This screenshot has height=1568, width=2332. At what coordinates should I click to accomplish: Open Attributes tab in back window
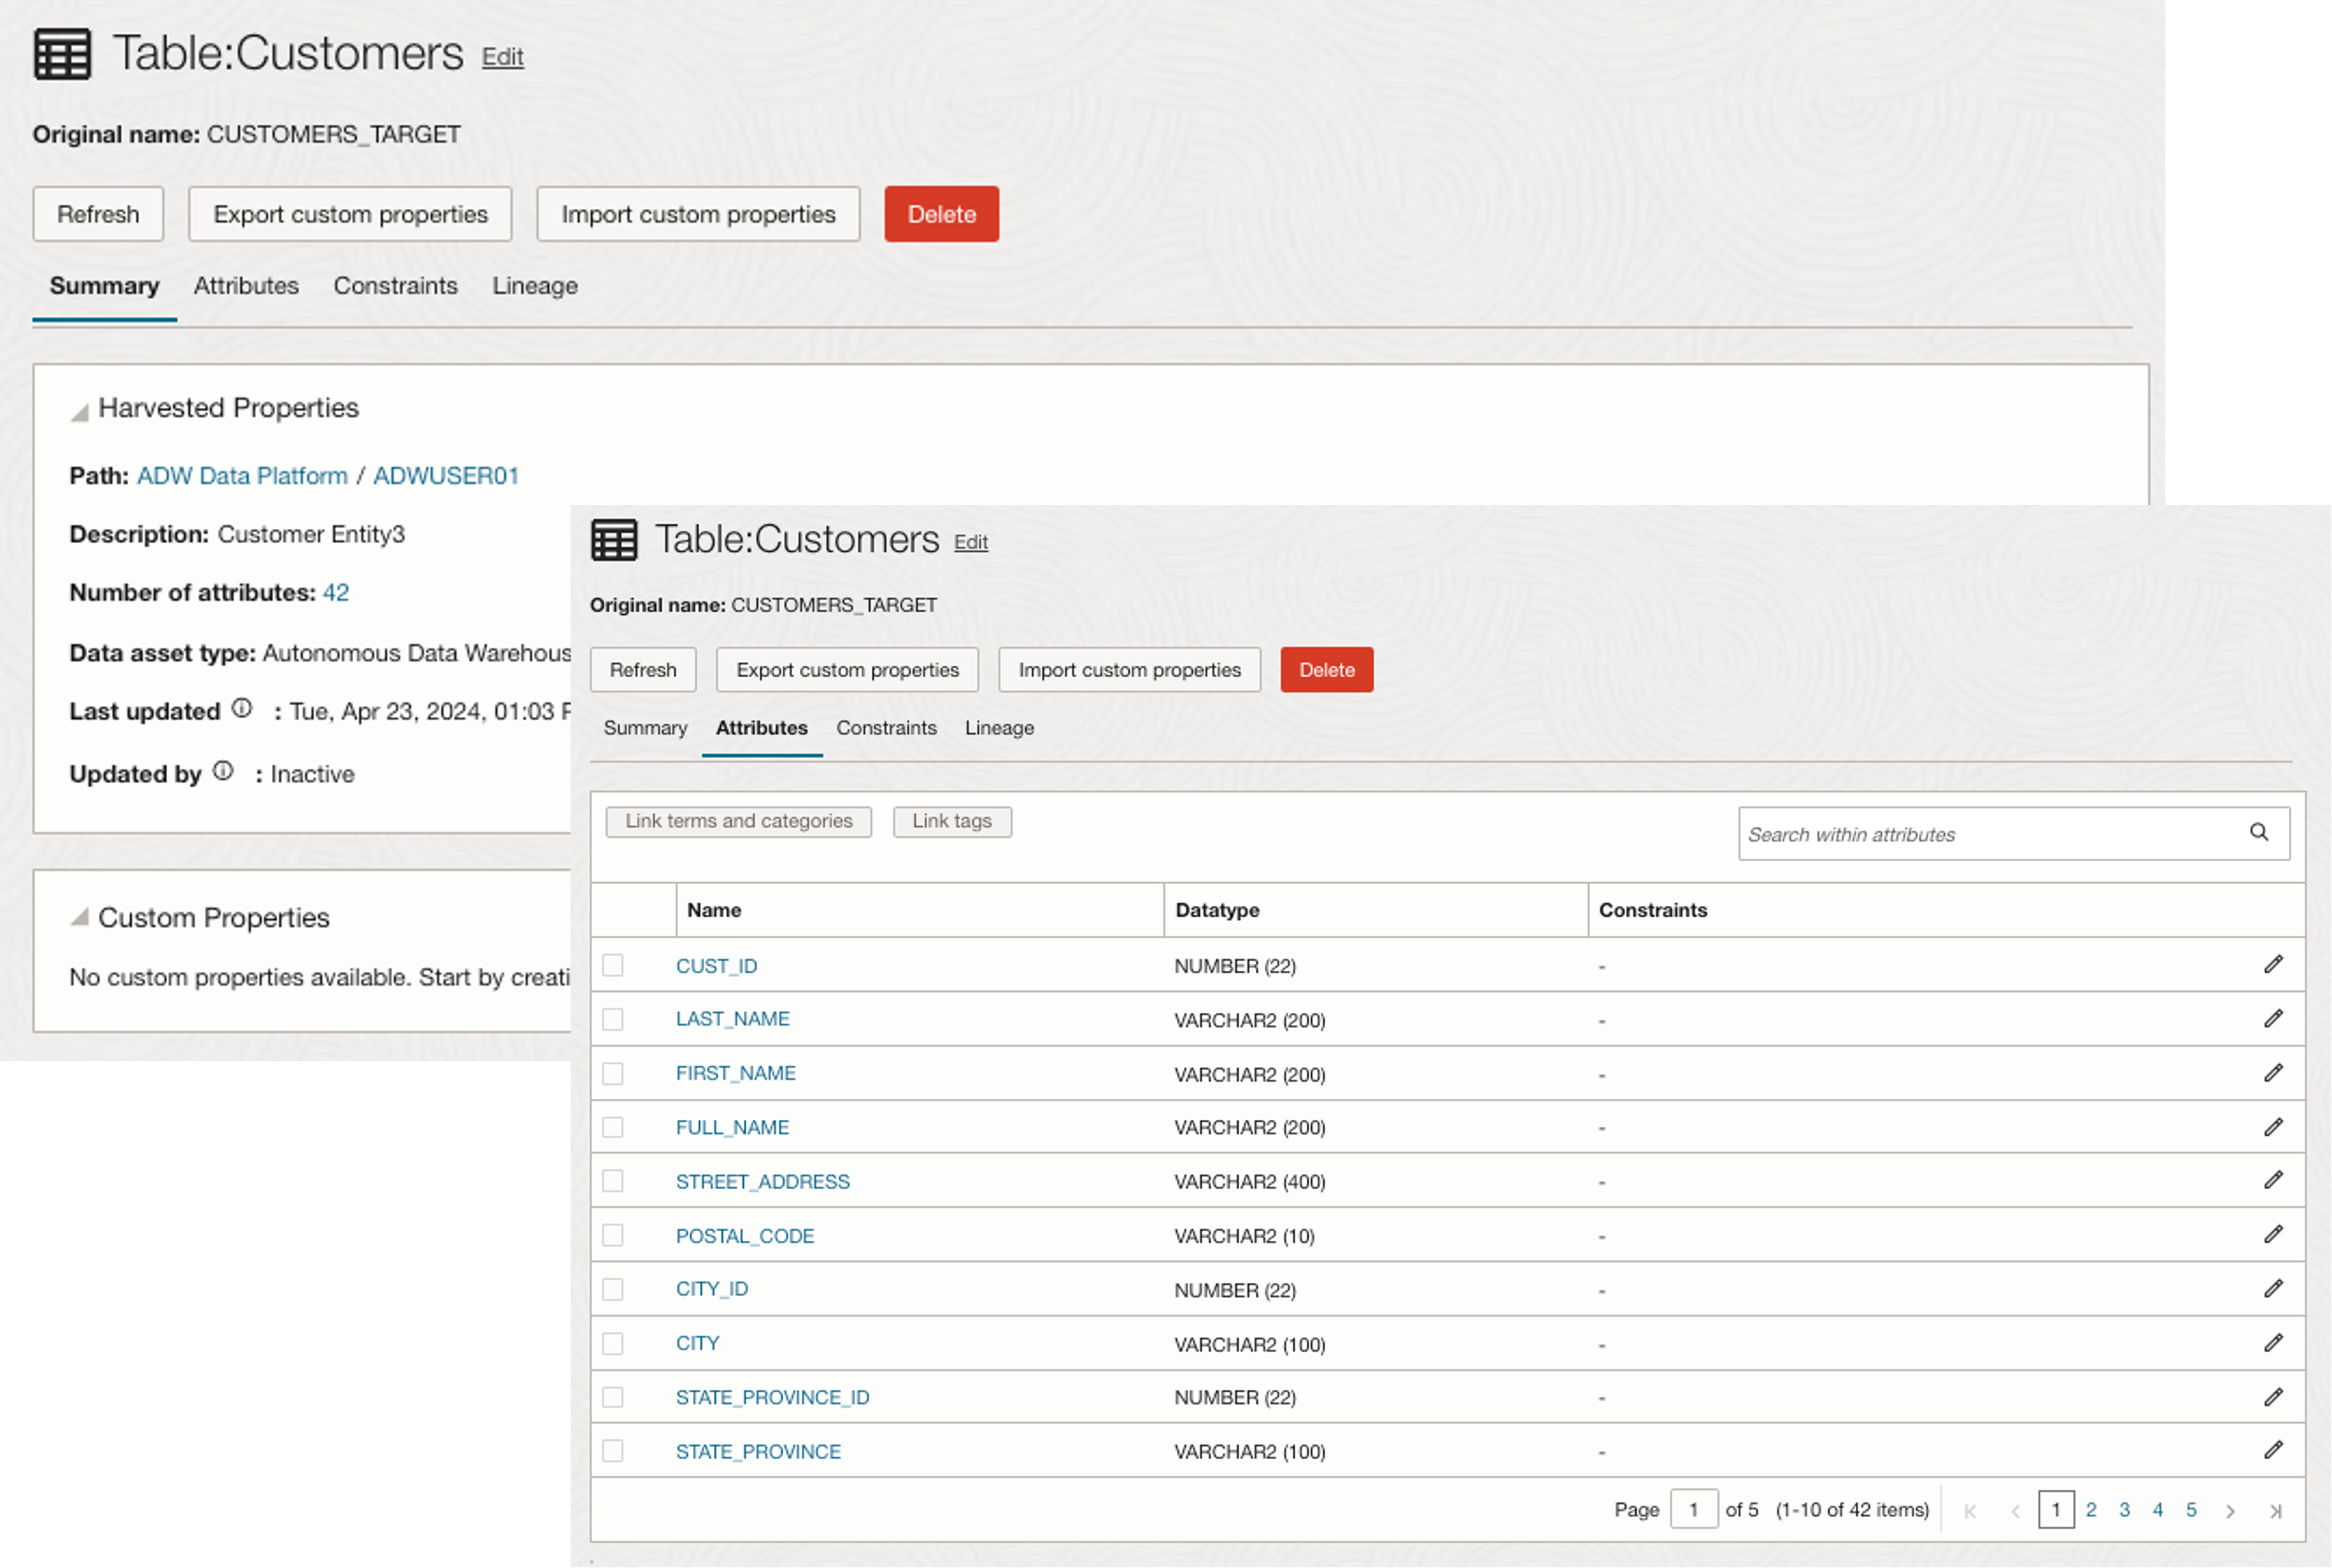tap(246, 286)
